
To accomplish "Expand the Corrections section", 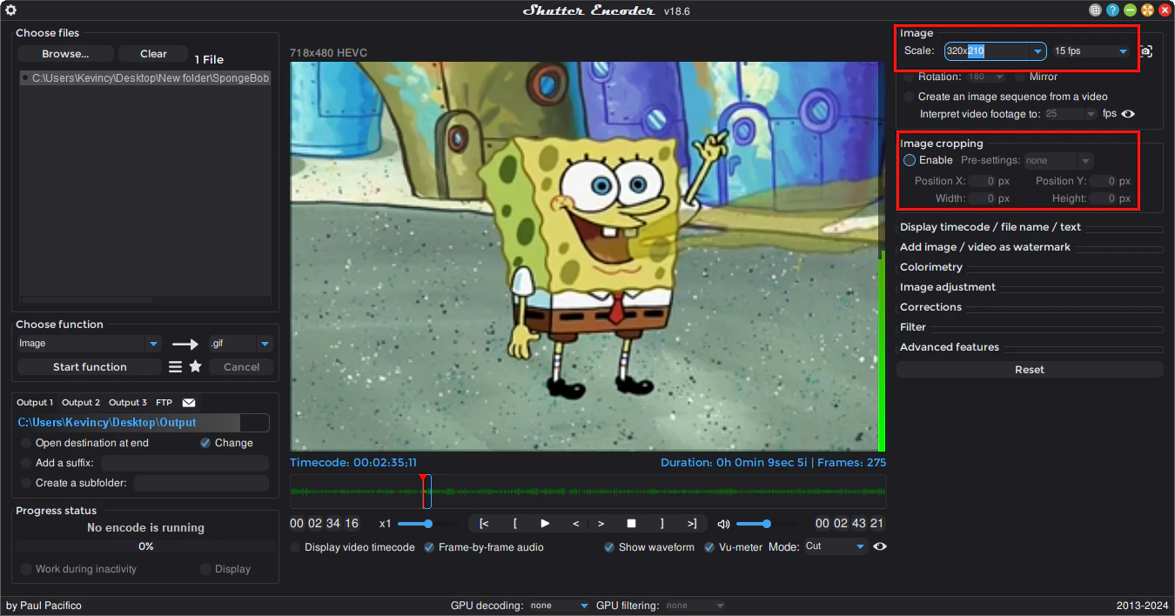I will [930, 307].
